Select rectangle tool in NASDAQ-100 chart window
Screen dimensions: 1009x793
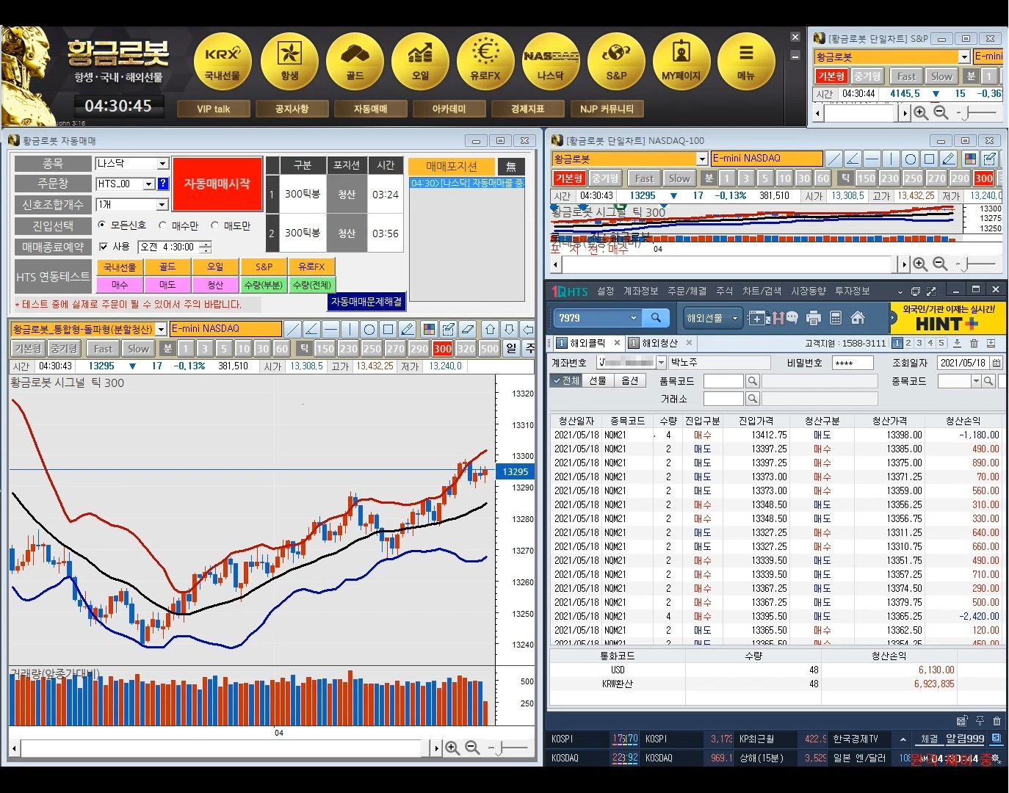(x=929, y=159)
